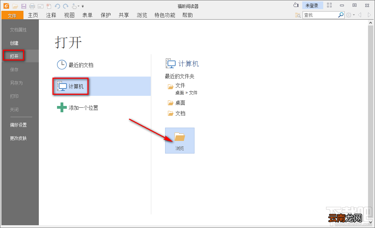This screenshot has width=375, height=228.
Task: Open the customize quick access toolbar arrow
Action: (83, 6)
